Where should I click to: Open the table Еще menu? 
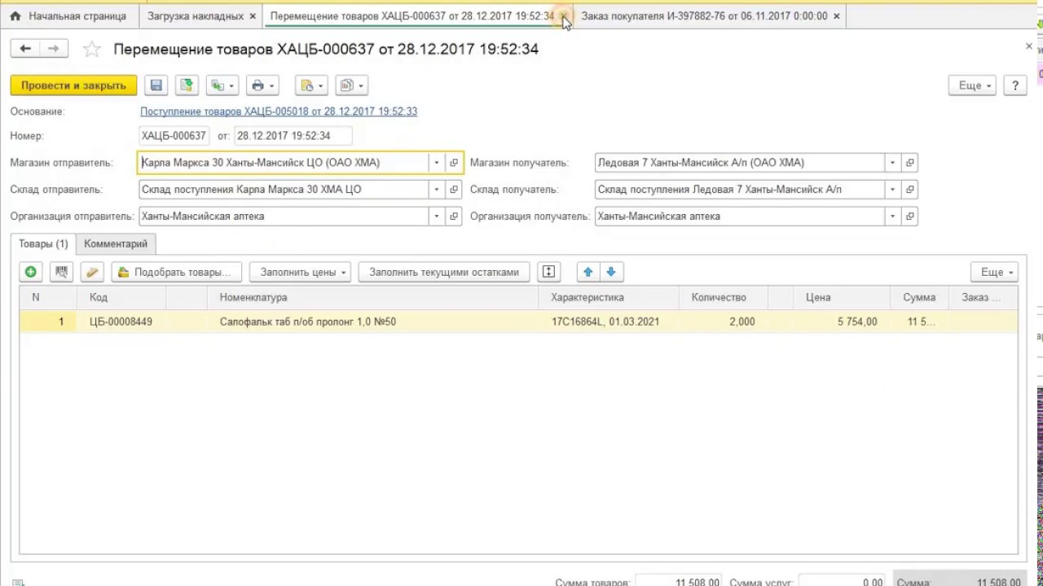995,272
